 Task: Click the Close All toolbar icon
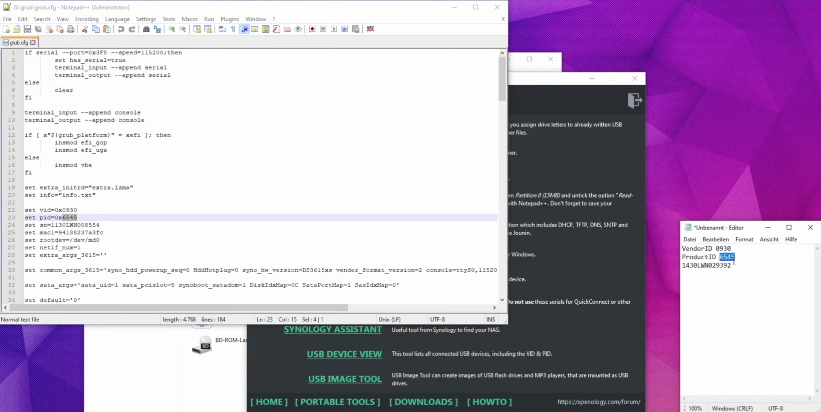(60, 29)
